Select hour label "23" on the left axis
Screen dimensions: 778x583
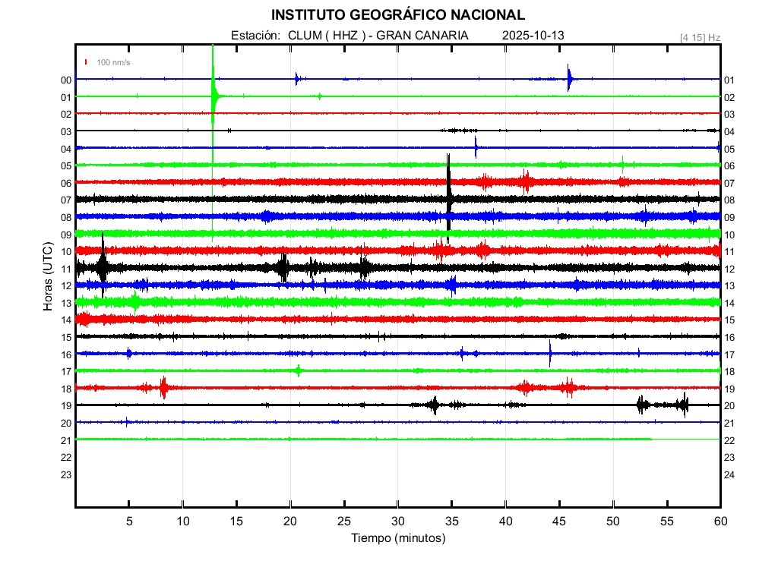66,474
